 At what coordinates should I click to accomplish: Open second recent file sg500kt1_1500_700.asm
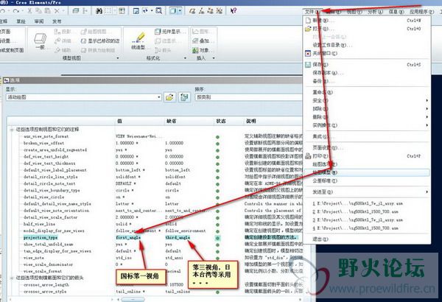366,211
